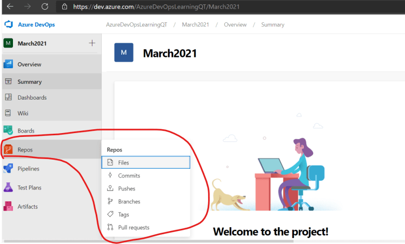The width and height of the screenshot is (405, 244).
Task: Click the Repos flyout header
Action: pyautogui.click(x=115, y=150)
